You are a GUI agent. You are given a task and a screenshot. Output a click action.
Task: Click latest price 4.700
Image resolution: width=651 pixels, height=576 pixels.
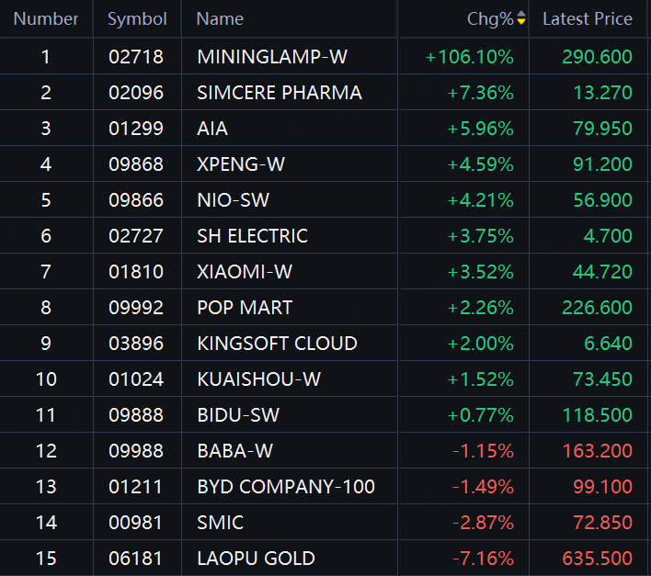[x=608, y=236]
